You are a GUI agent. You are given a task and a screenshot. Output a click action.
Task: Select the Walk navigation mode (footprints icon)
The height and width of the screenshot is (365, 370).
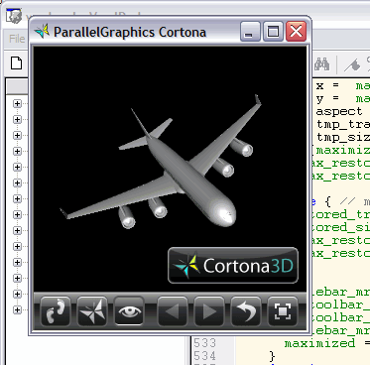click(56, 311)
